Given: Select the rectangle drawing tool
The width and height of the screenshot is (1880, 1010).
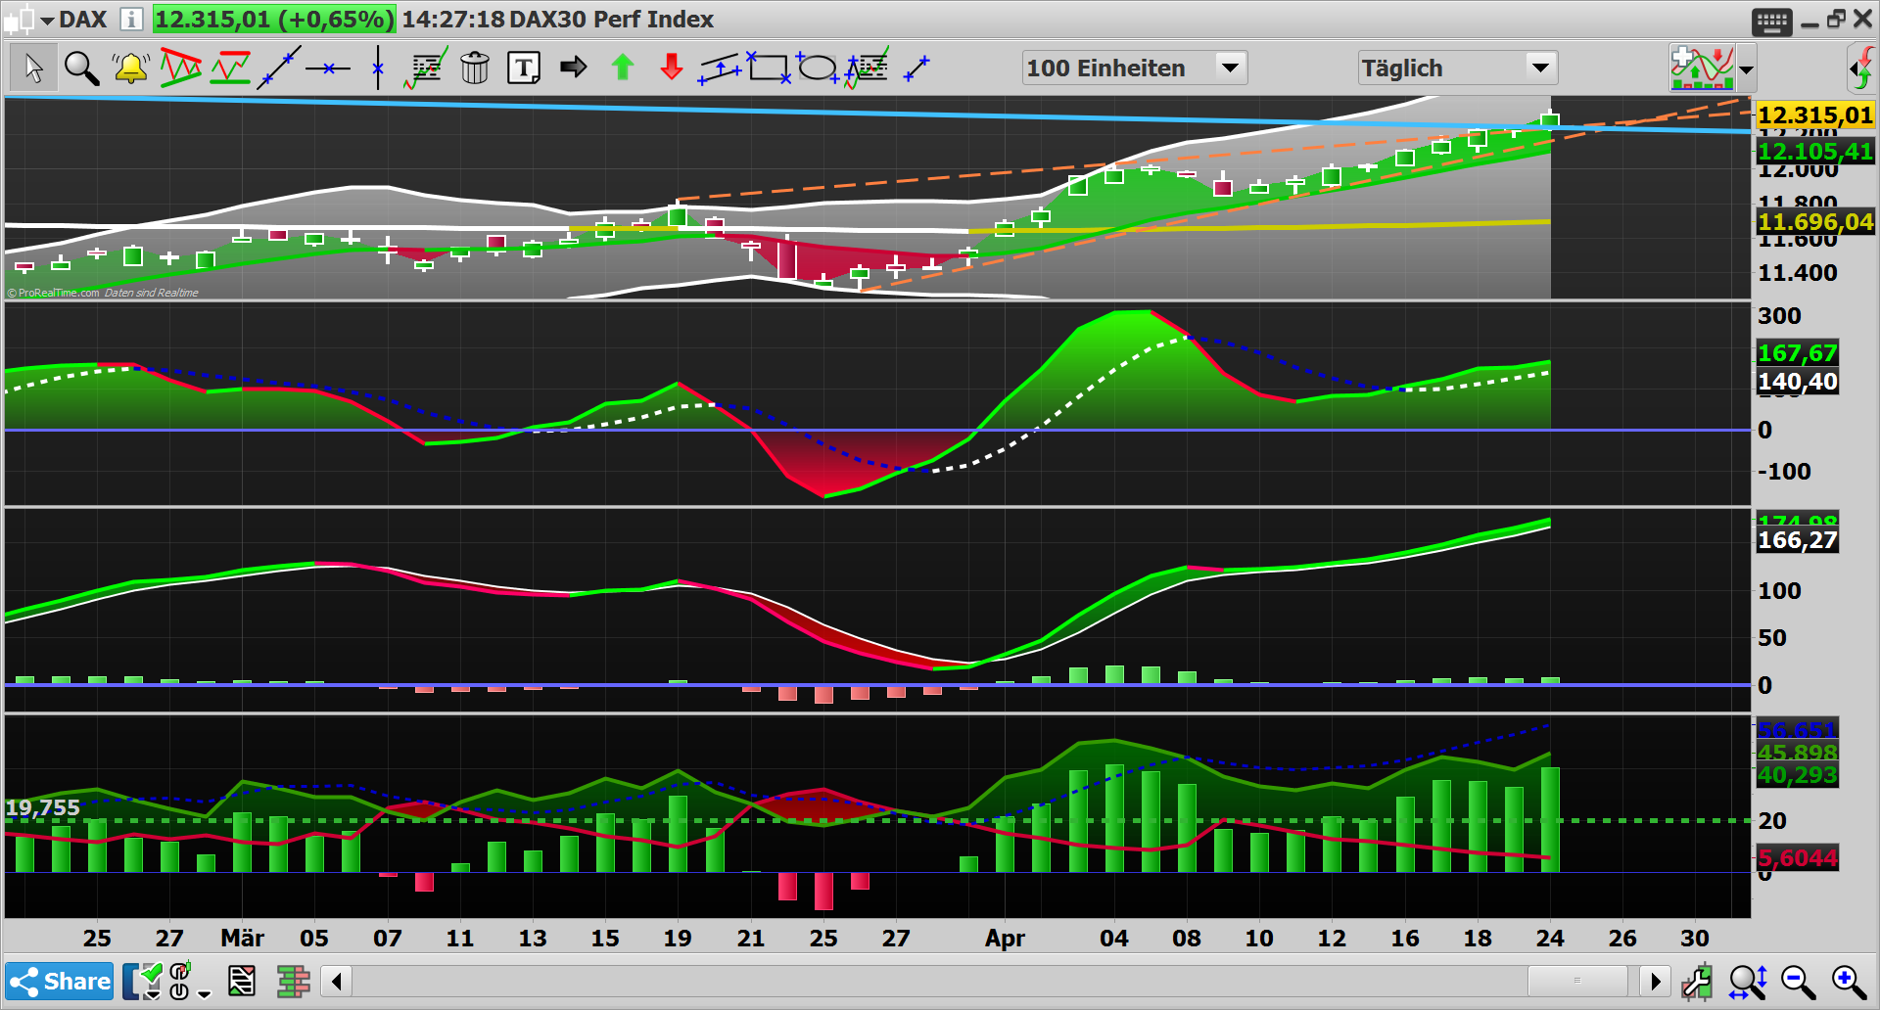Looking at the screenshot, I should [x=769, y=68].
